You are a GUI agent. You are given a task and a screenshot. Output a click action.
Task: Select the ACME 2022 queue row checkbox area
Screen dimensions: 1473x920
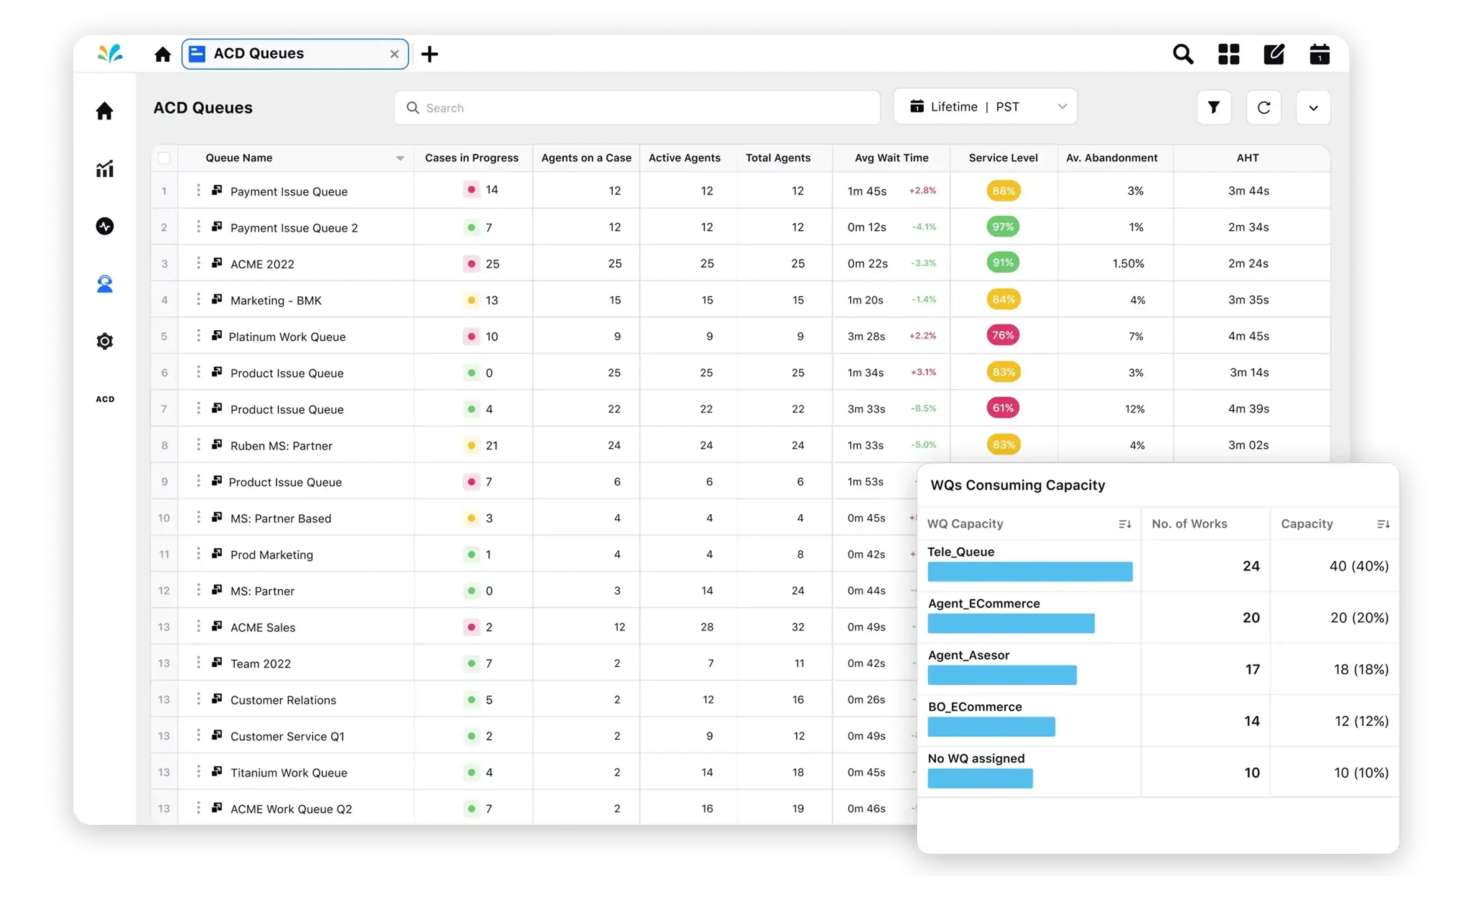point(164,263)
